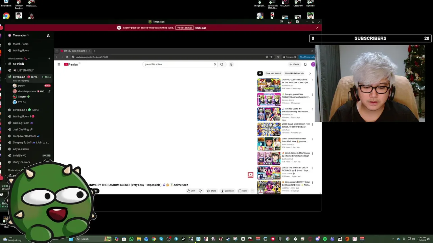Click TTS Bot in voice list

click(x=22, y=102)
